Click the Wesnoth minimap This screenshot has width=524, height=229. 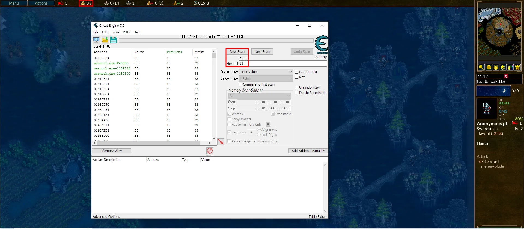[499, 32]
